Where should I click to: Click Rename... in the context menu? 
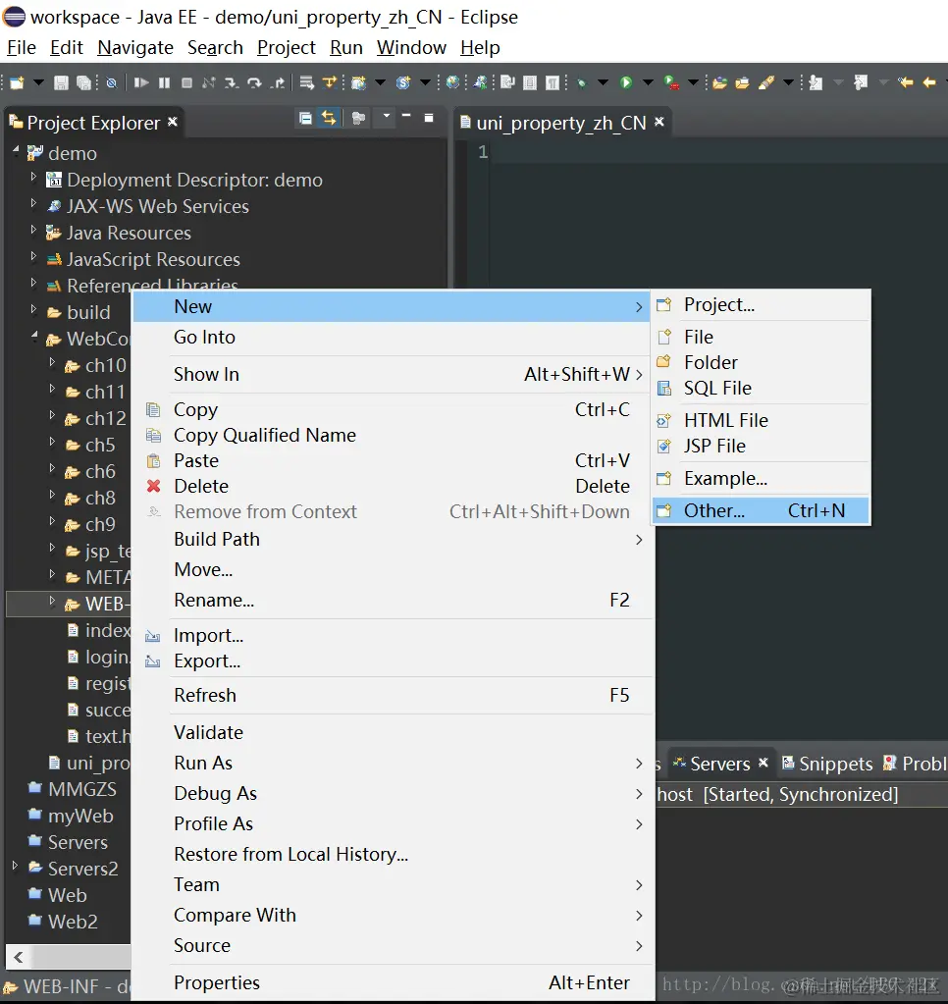(393, 600)
